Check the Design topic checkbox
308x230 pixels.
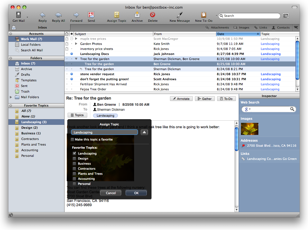(74, 158)
